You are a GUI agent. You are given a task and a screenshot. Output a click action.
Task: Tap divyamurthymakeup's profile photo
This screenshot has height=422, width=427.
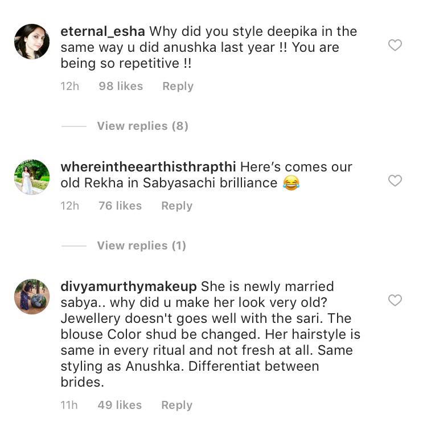(x=31, y=297)
